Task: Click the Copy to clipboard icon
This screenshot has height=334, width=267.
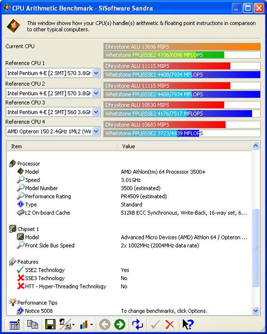Action: point(32,325)
